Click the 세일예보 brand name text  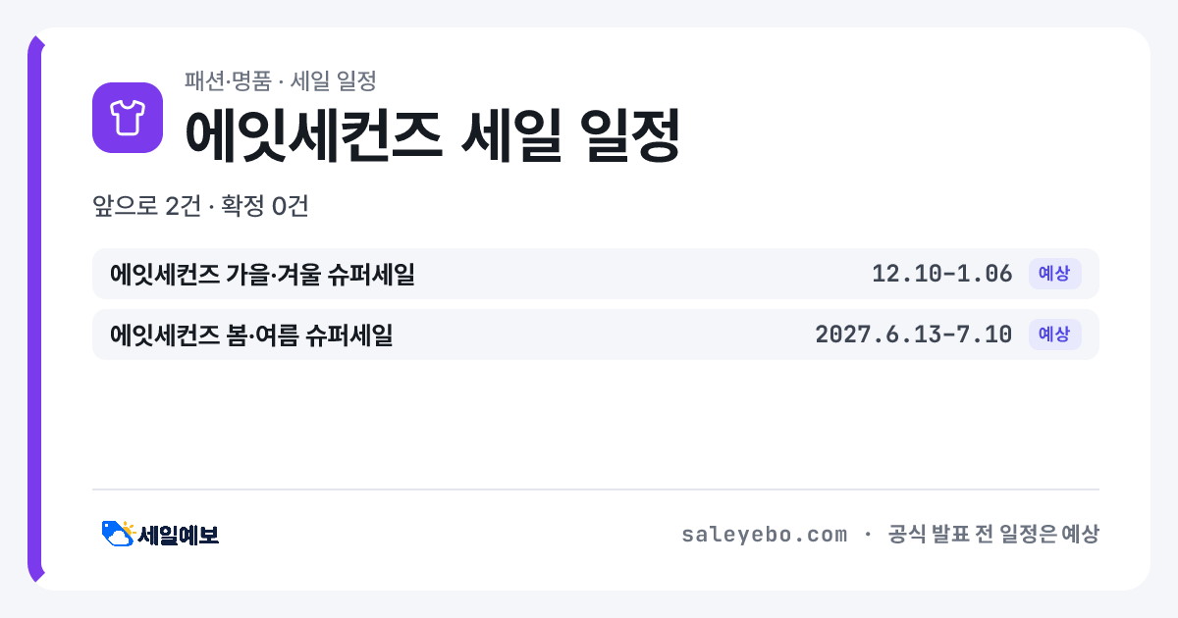point(178,535)
